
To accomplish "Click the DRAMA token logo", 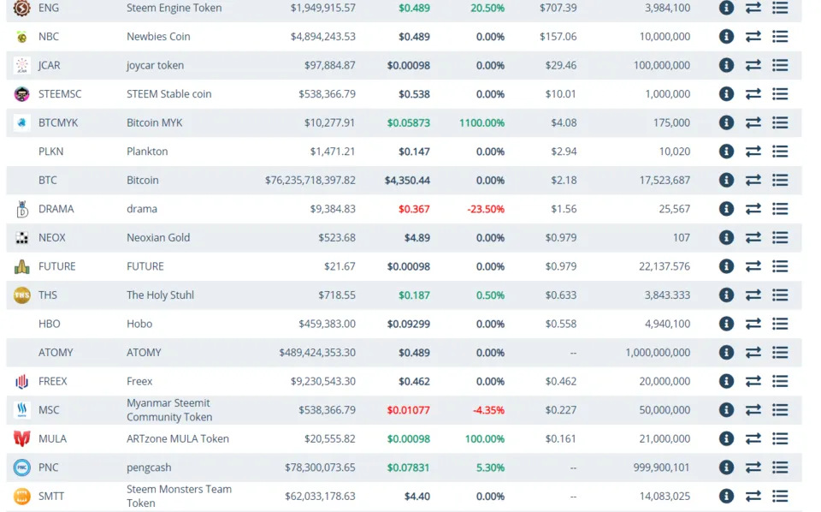I will pyautogui.click(x=21, y=209).
